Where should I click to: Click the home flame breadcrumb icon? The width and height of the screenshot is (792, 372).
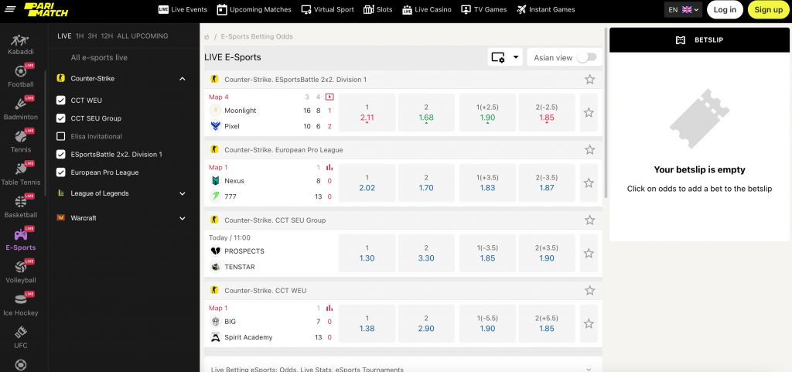pos(207,37)
